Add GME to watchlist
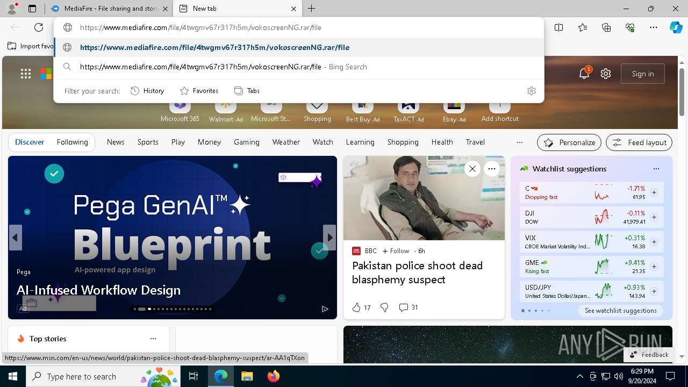Image resolution: width=688 pixels, height=387 pixels. pyautogui.click(x=654, y=267)
